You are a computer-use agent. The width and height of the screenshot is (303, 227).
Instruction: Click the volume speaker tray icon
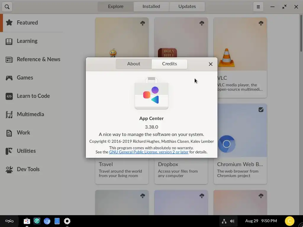[232, 221]
